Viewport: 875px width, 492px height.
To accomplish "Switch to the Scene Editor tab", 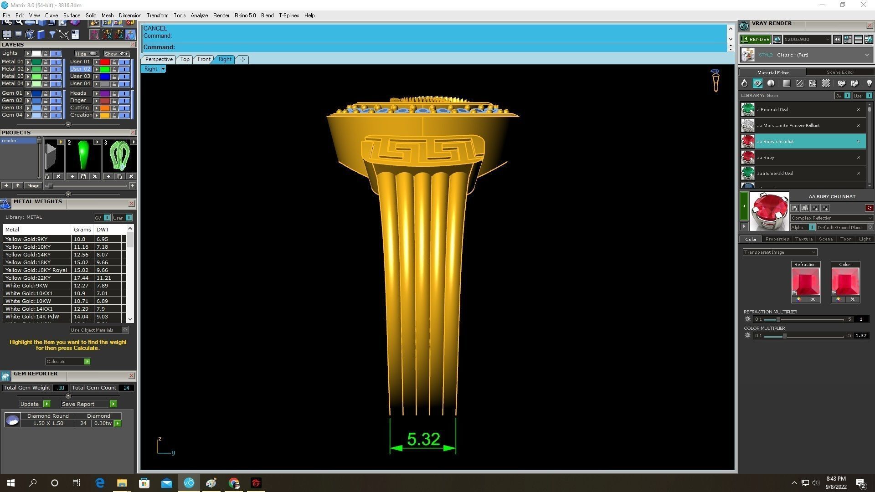I will coord(840,72).
